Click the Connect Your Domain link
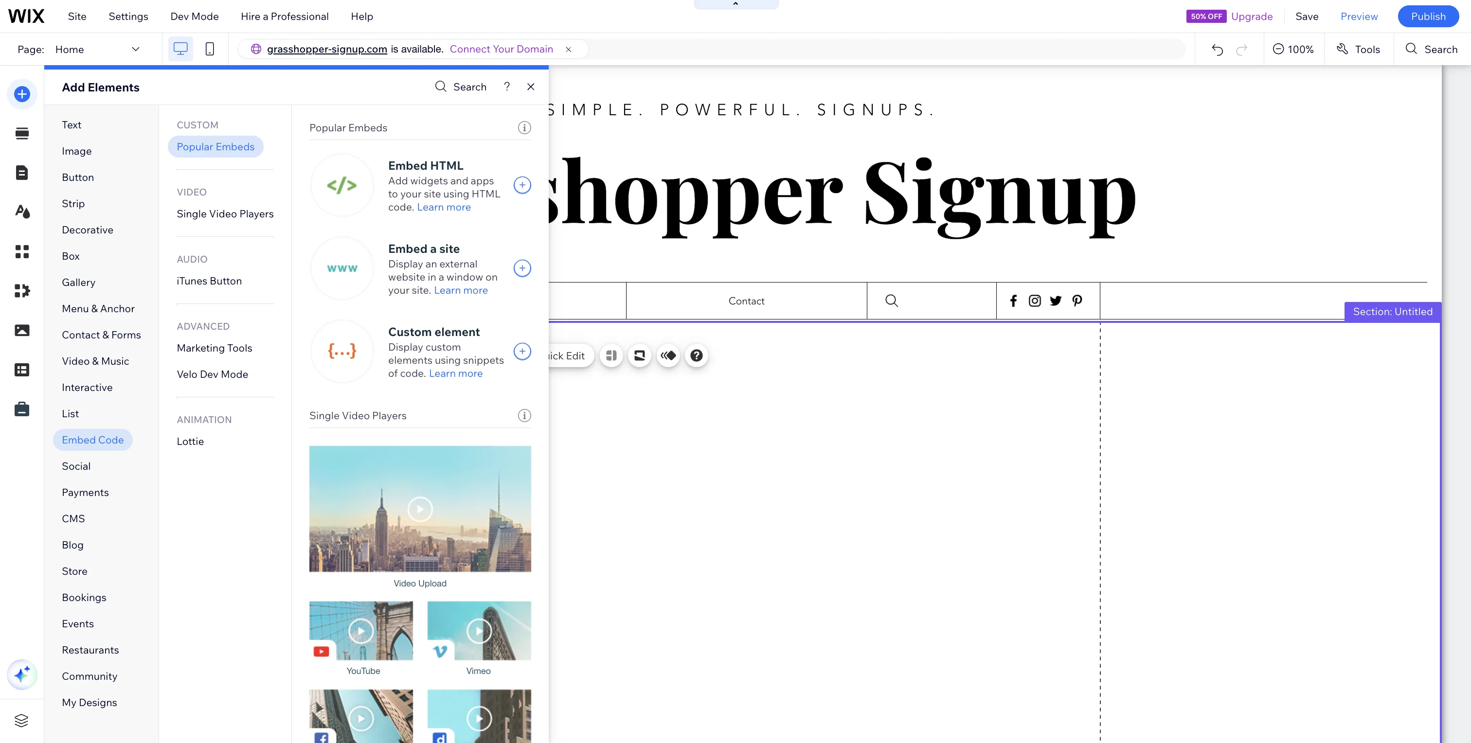This screenshot has width=1471, height=743. click(x=502, y=49)
